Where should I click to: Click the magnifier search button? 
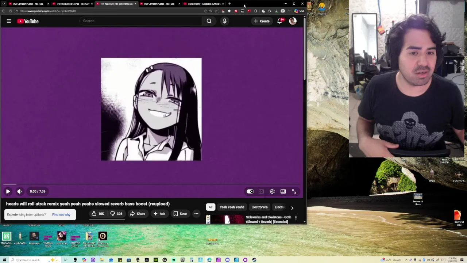(x=209, y=21)
